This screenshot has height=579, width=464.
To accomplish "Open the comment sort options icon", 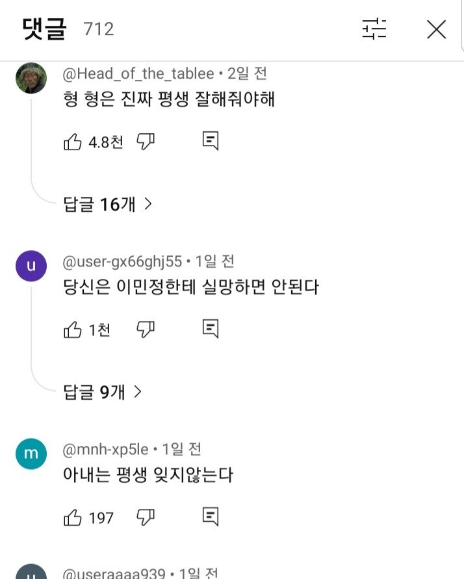I will coord(374,29).
